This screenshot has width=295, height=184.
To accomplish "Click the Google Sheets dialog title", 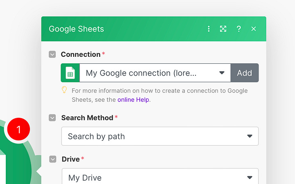I will tap(76, 29).
